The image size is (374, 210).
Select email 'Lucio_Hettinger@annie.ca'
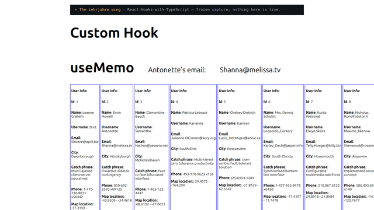click(x=240, y=138)
